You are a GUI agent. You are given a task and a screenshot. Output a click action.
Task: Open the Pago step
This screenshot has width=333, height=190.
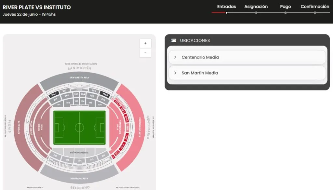coord(285,7)
